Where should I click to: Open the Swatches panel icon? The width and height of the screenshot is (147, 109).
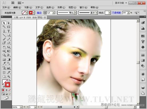pyautogui.click(x=143, y=36)
